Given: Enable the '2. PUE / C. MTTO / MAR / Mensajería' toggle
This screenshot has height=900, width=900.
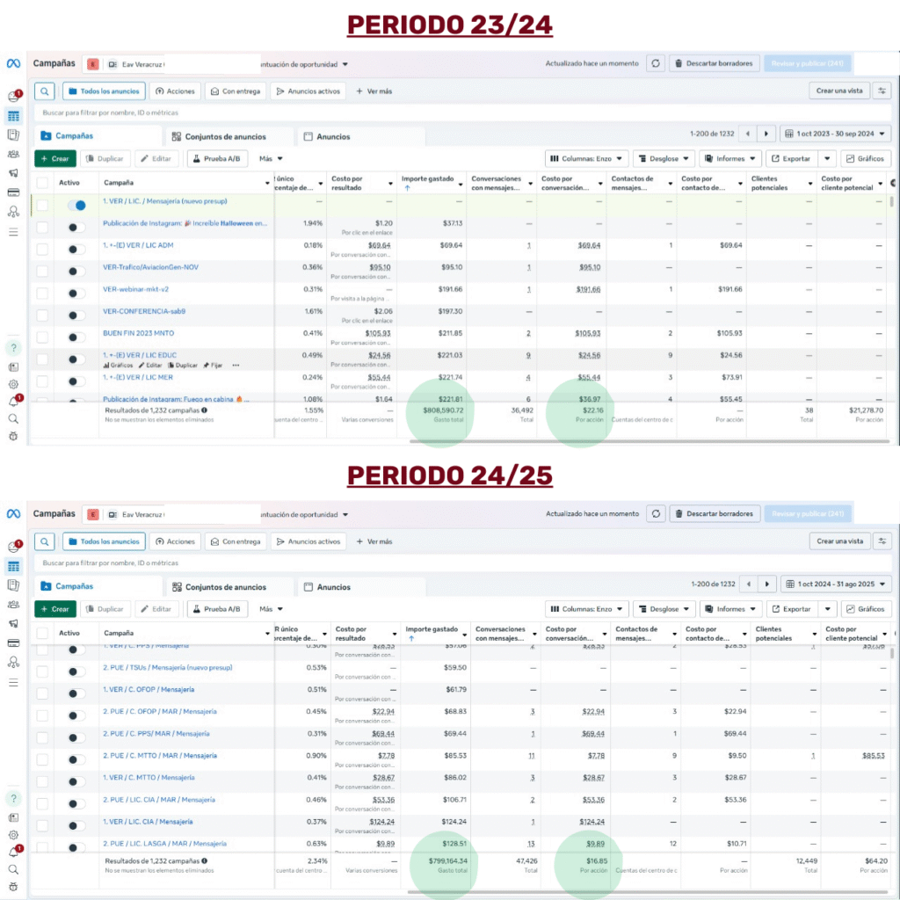Looking at the screenshot, I should [x=77, y=756].
